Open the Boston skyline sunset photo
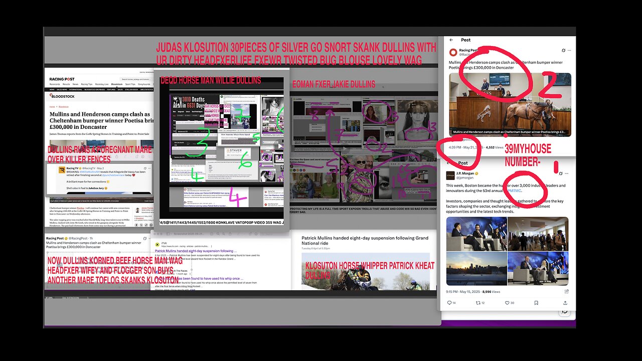Image resolution: width=642 pixels, height=361 pixels. pos(476,268)
